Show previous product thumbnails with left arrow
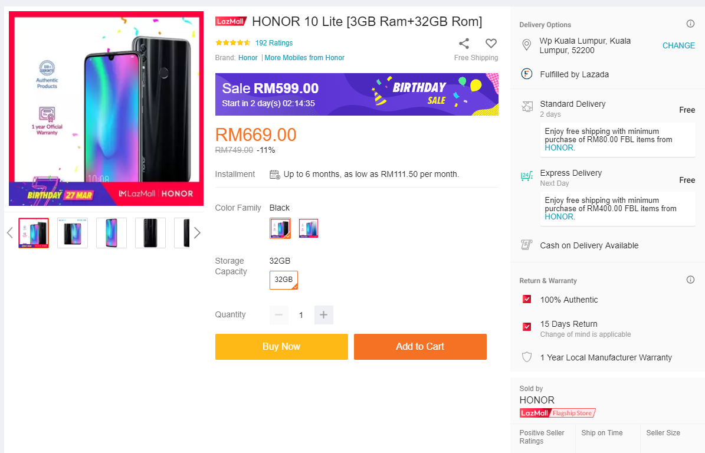This screenshot has width=705, height=453. click(9, 233)
